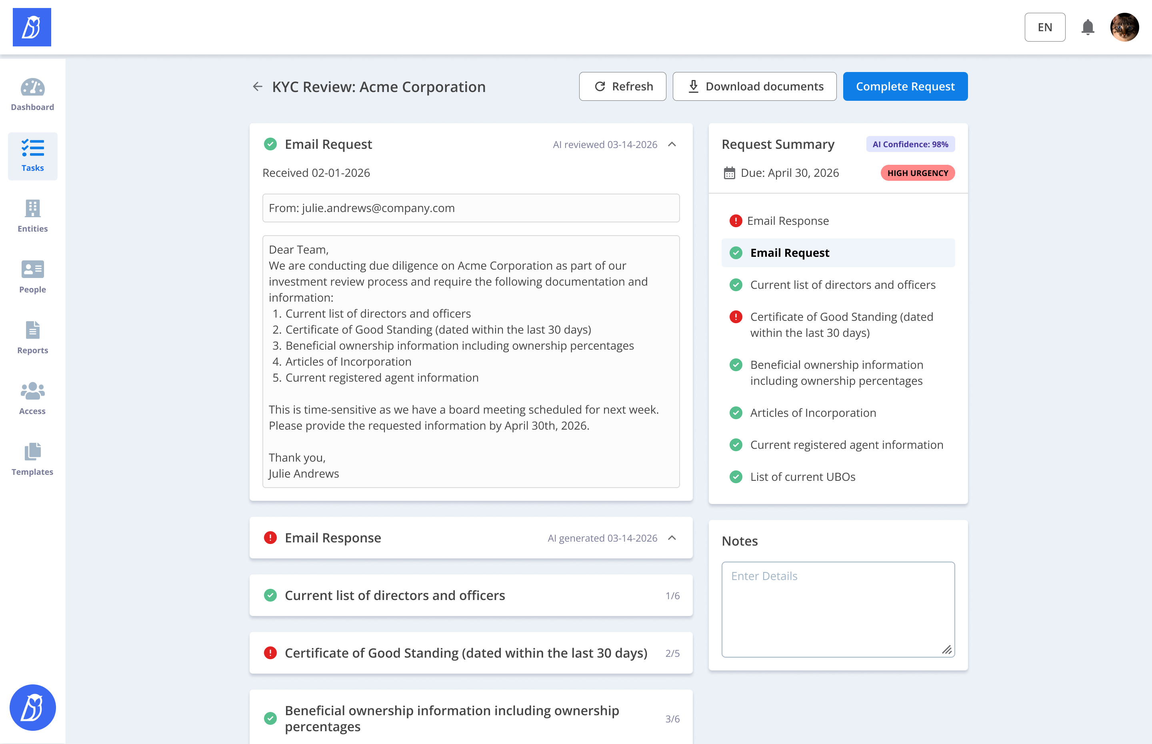Select Articles of Incorporation summary item
The width and height of the screenshot is (1152, 744).
click(x=812, y=412)
